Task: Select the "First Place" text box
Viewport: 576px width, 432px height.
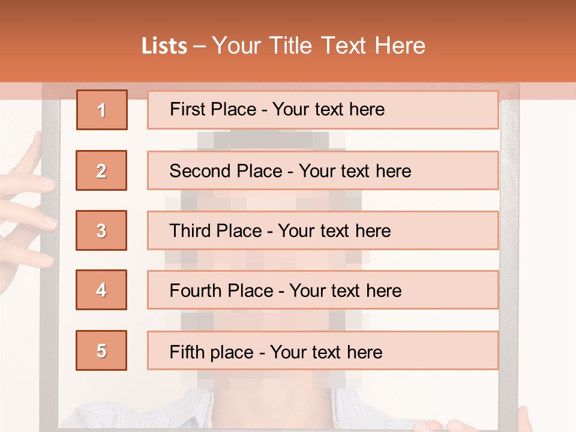Action: 323,110
